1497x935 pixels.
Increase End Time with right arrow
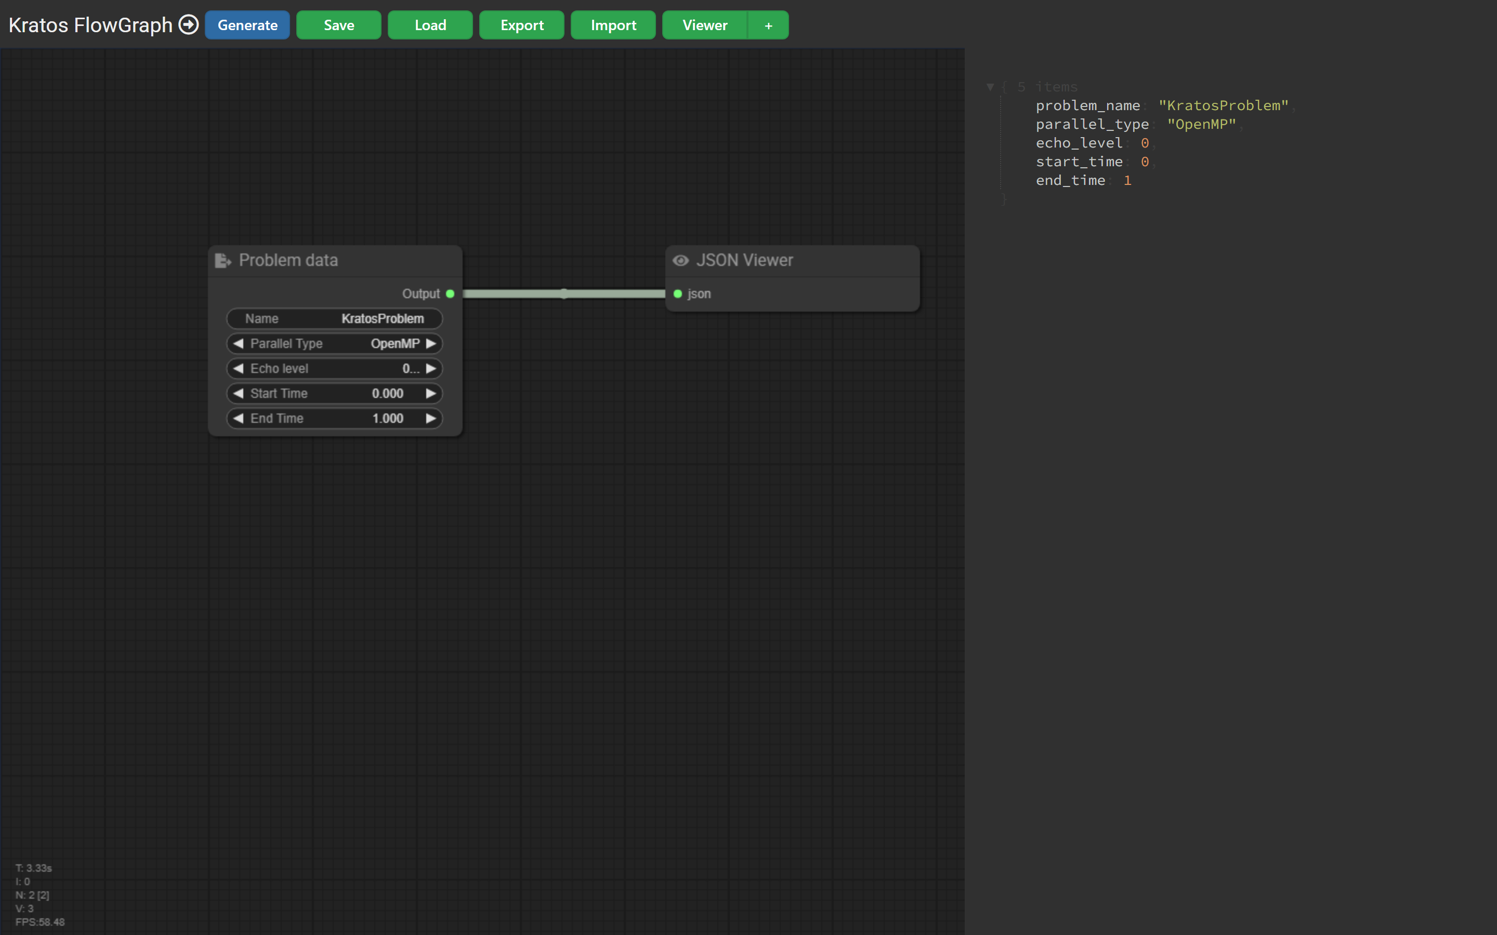[x=431, y=418]
